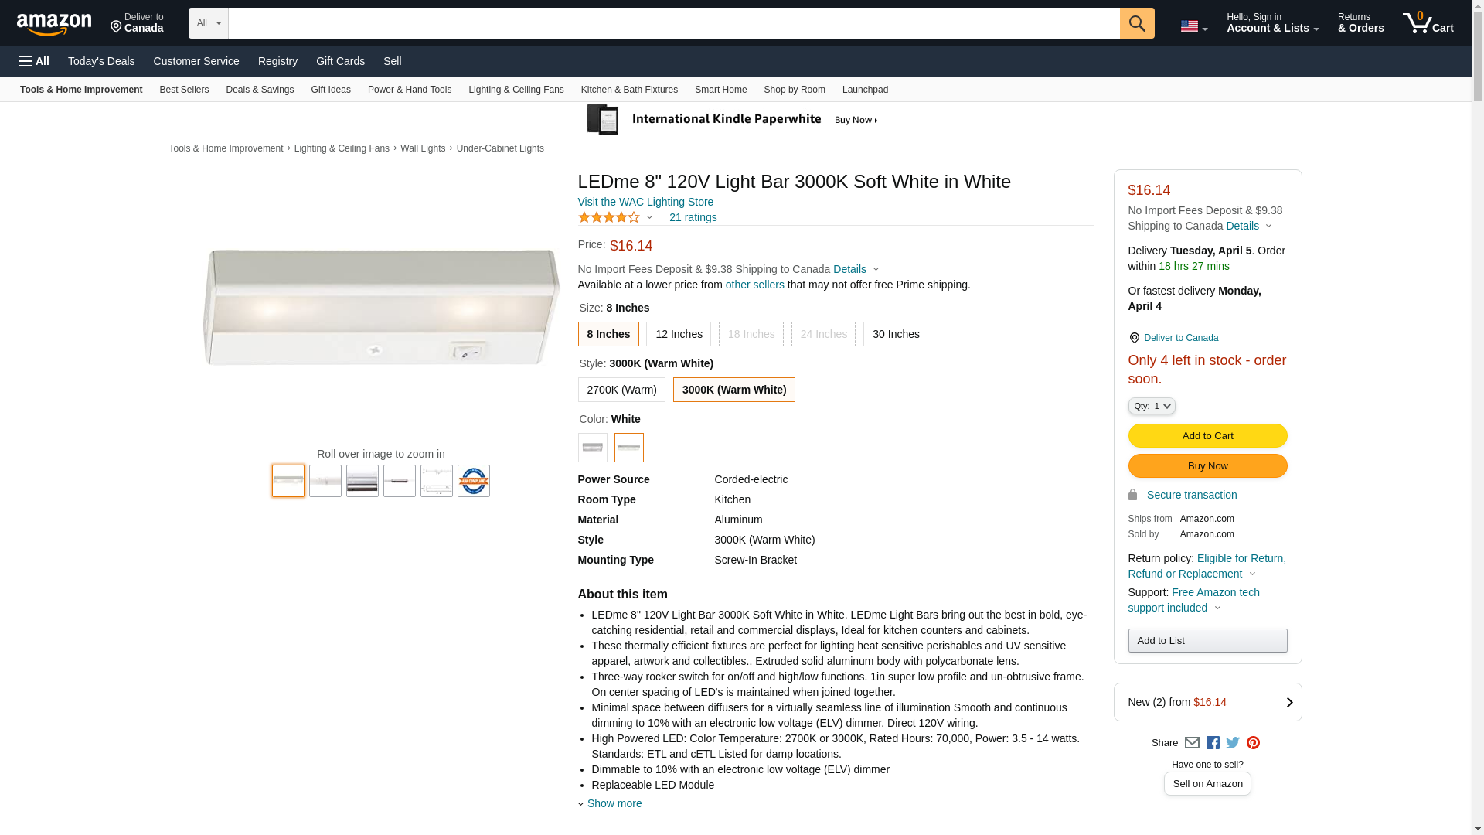The height and width of the screenshot is (835, 1484).
Task: Expand Show more item details
Action: (614, 803)
